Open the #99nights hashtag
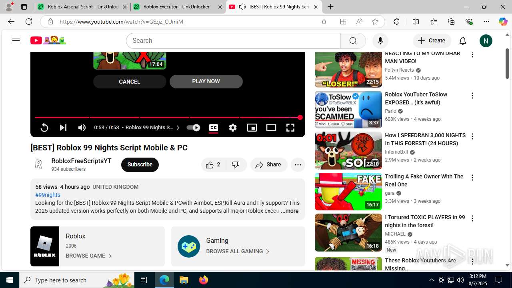 [x=48, y=195]
